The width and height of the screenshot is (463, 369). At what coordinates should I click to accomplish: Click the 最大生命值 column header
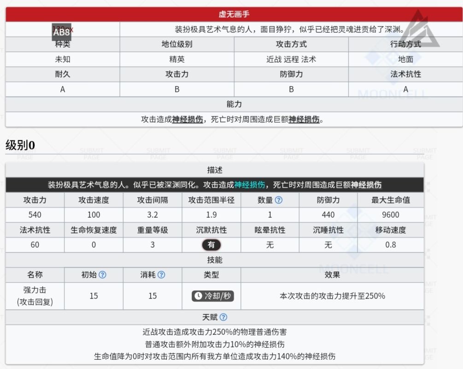click(390, 200)
